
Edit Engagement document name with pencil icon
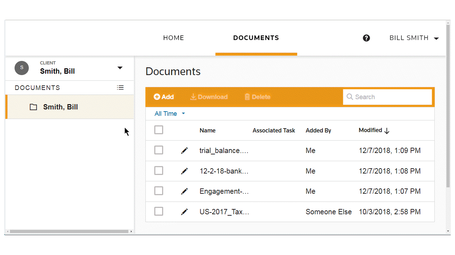184,191
